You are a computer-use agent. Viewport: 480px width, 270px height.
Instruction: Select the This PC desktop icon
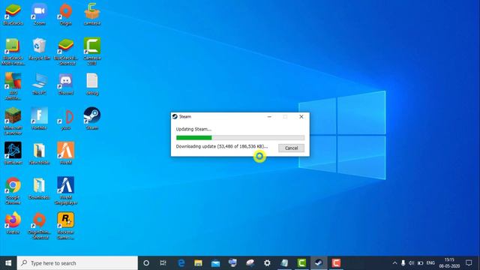(39, 84)
